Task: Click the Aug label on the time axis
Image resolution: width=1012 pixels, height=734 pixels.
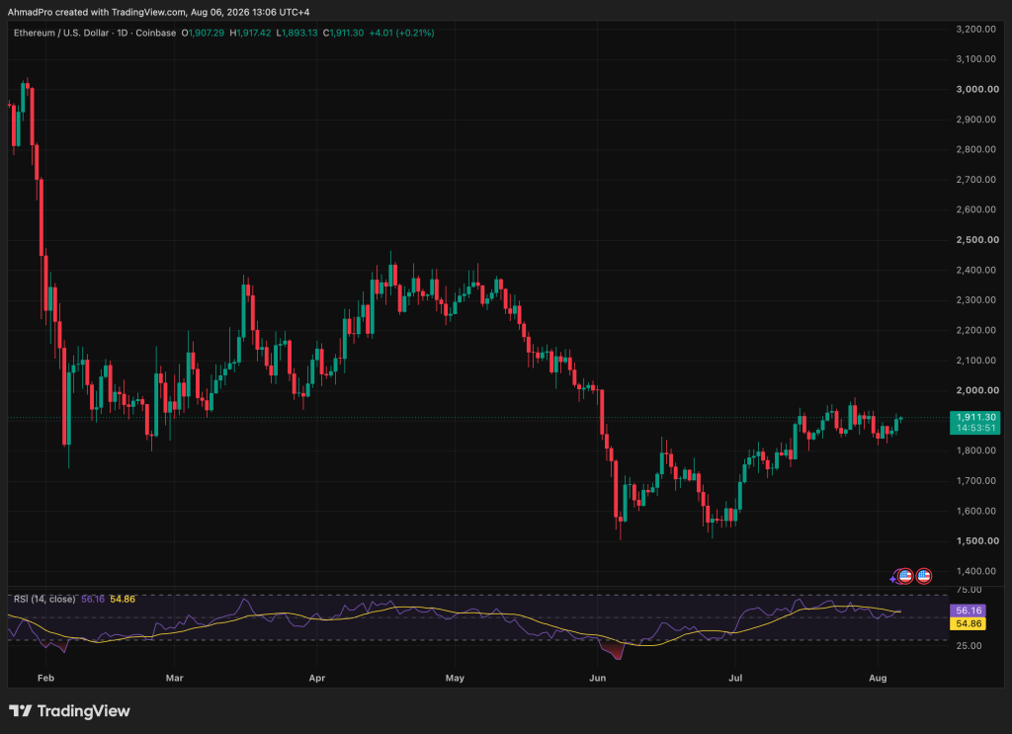Action: pyautogui.click(x=878, y=678)
